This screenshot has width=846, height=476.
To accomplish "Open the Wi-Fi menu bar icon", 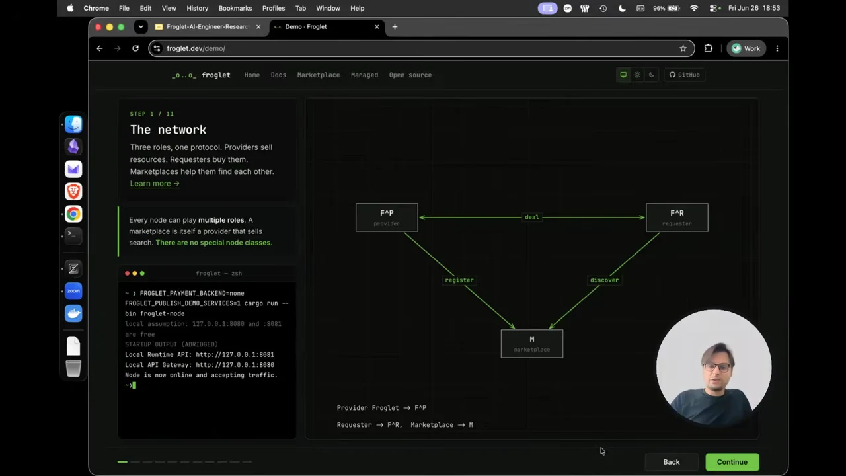I will click(694, 8).
